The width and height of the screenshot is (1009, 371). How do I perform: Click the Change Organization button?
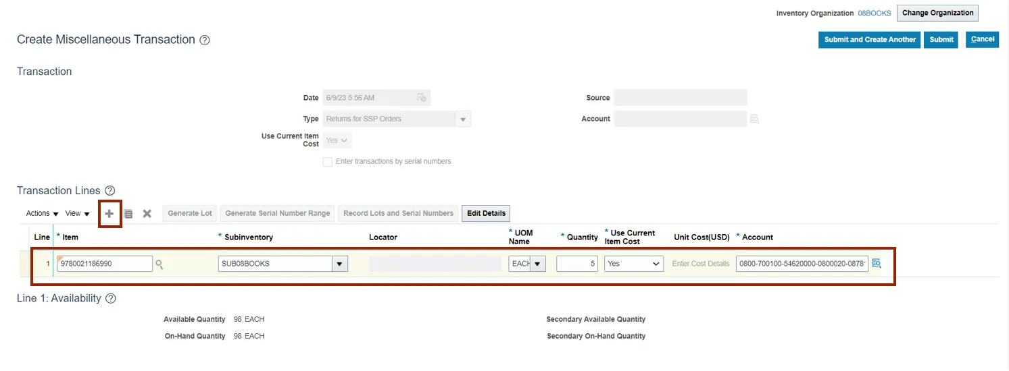click(937, 13)
